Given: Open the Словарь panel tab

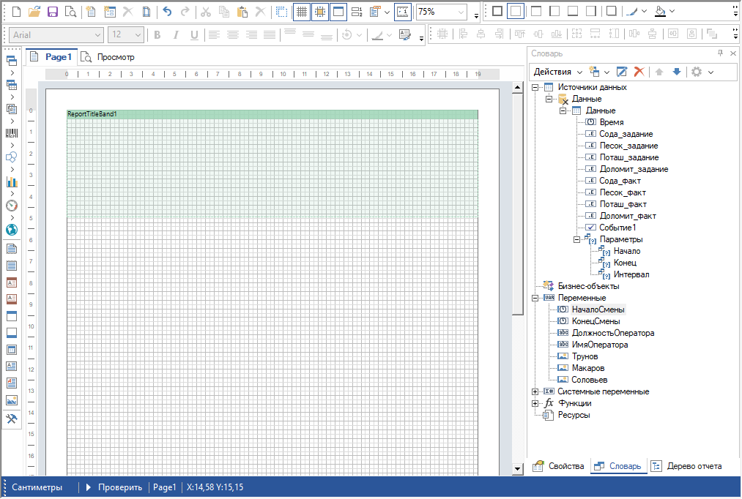Looking at the screenshot, I should pos(618,466).
